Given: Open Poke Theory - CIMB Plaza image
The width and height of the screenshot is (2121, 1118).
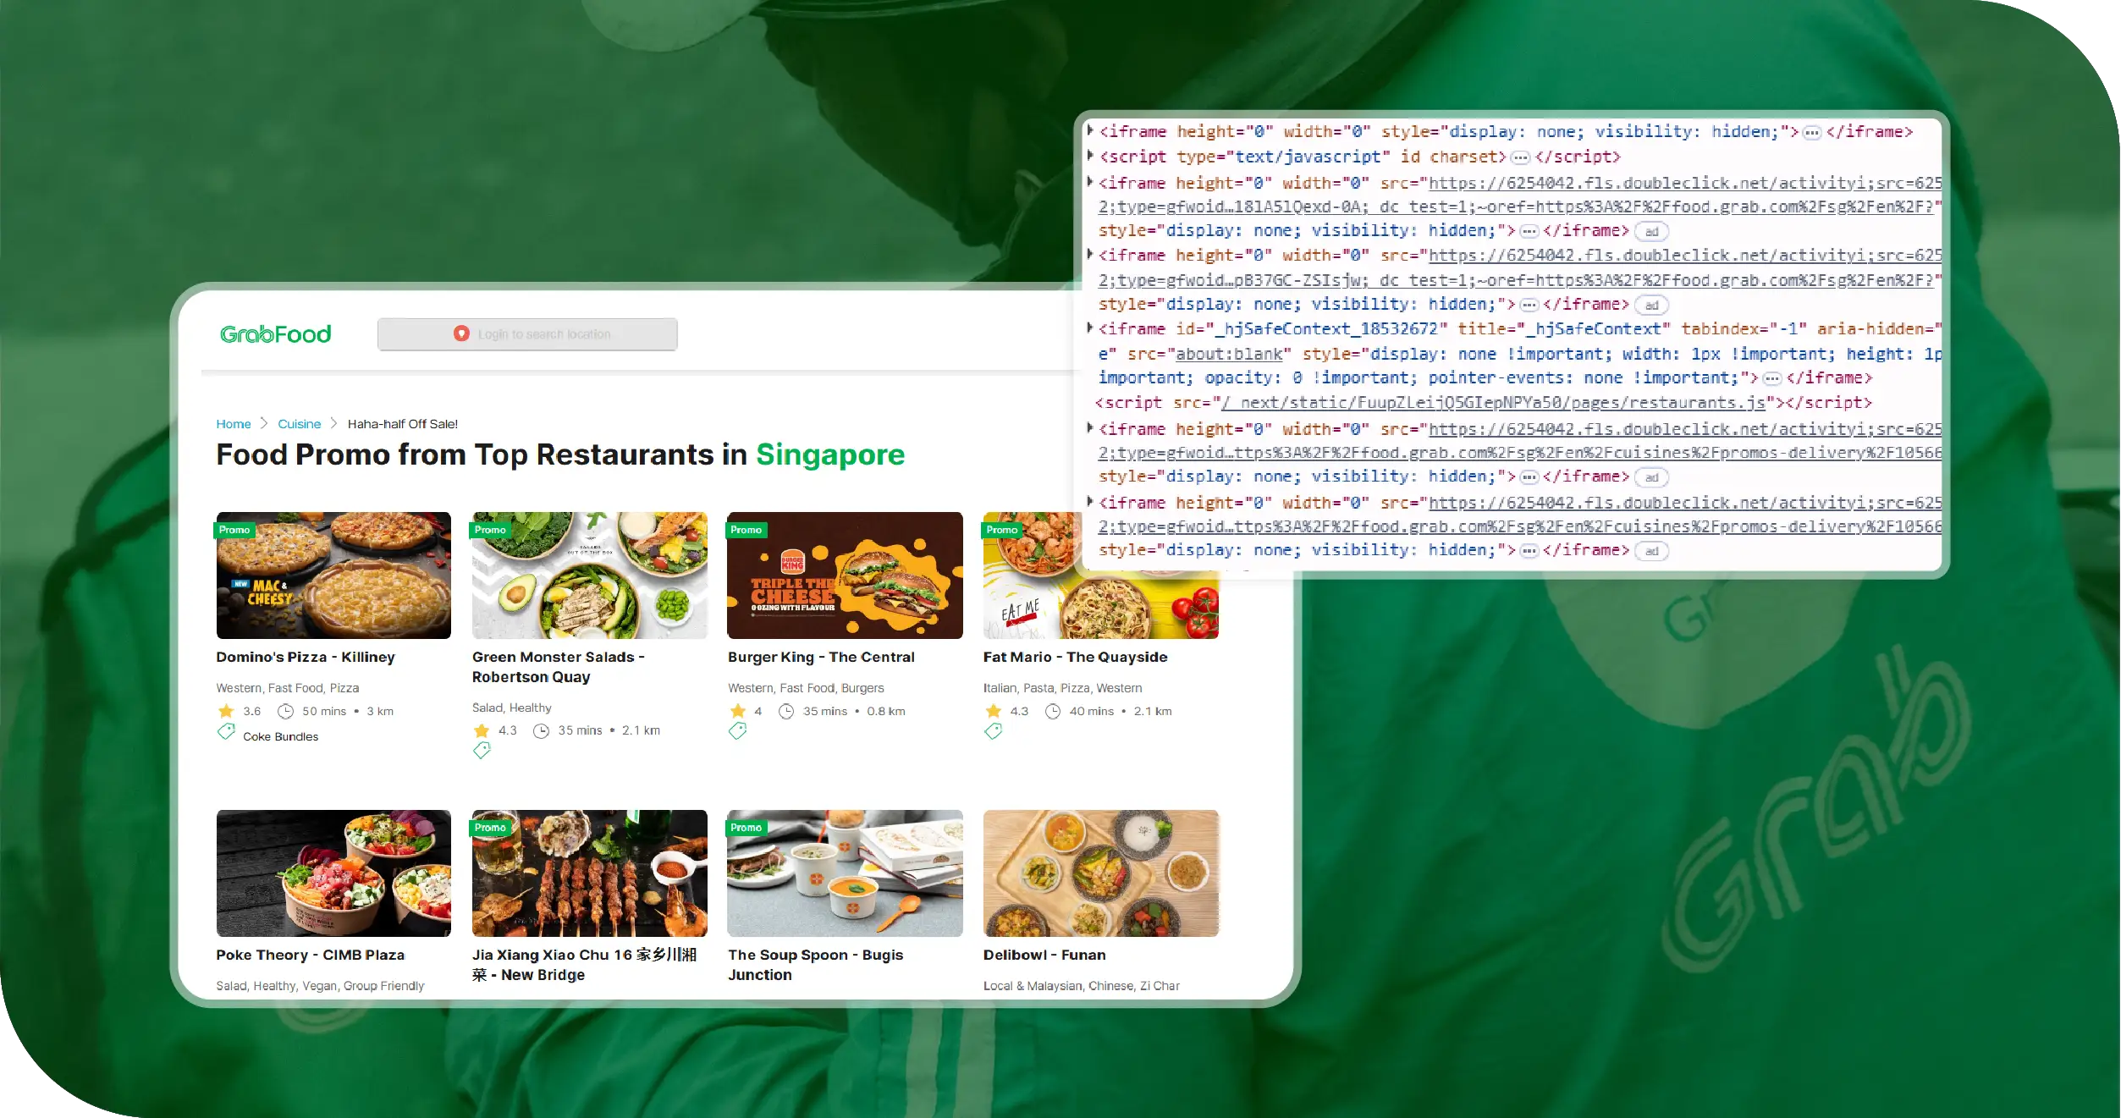Looking at the screenshot, I should point(333,873).
